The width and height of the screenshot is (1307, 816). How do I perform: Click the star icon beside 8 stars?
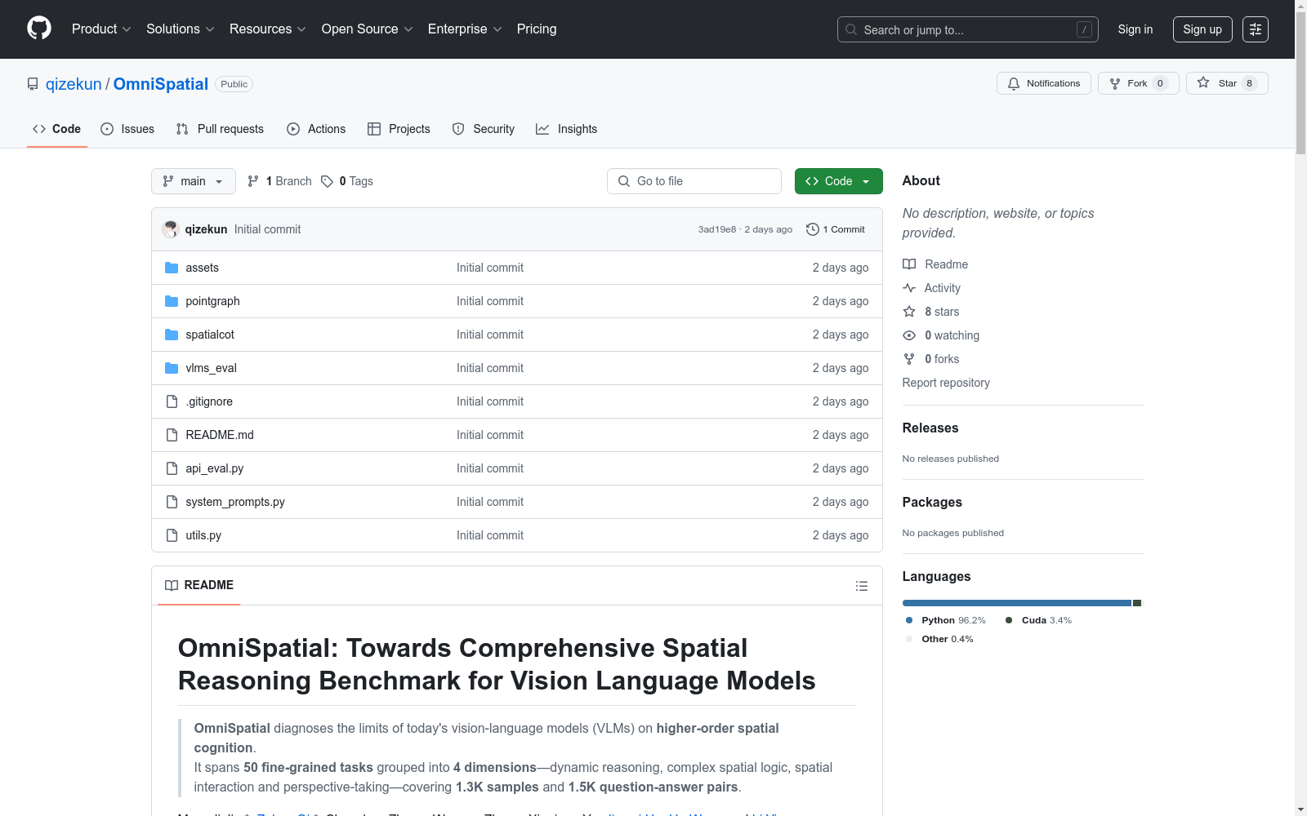point(909,312)
